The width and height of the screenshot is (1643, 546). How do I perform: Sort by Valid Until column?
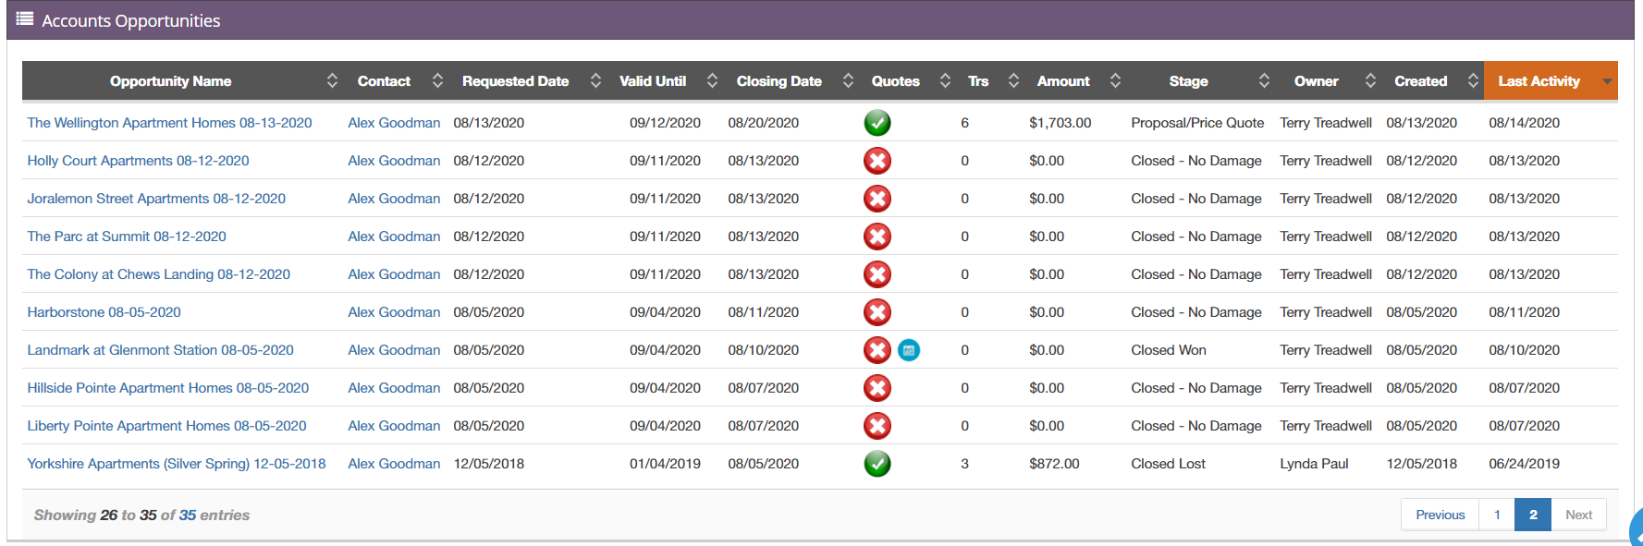point(665,81)
